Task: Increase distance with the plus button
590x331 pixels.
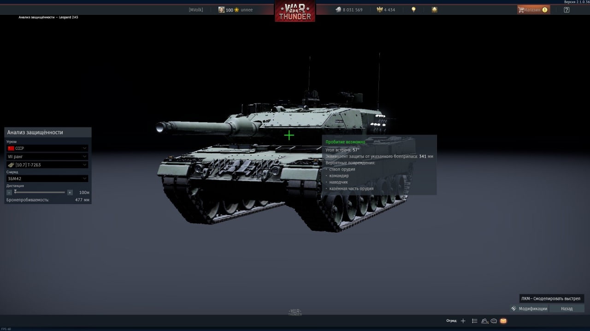Action: [70, 192]
